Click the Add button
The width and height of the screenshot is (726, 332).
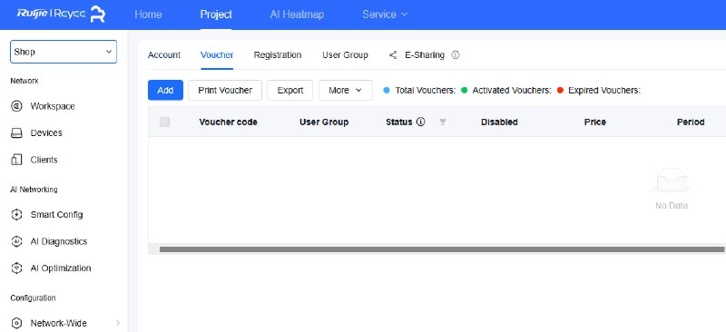coord(165,91)
